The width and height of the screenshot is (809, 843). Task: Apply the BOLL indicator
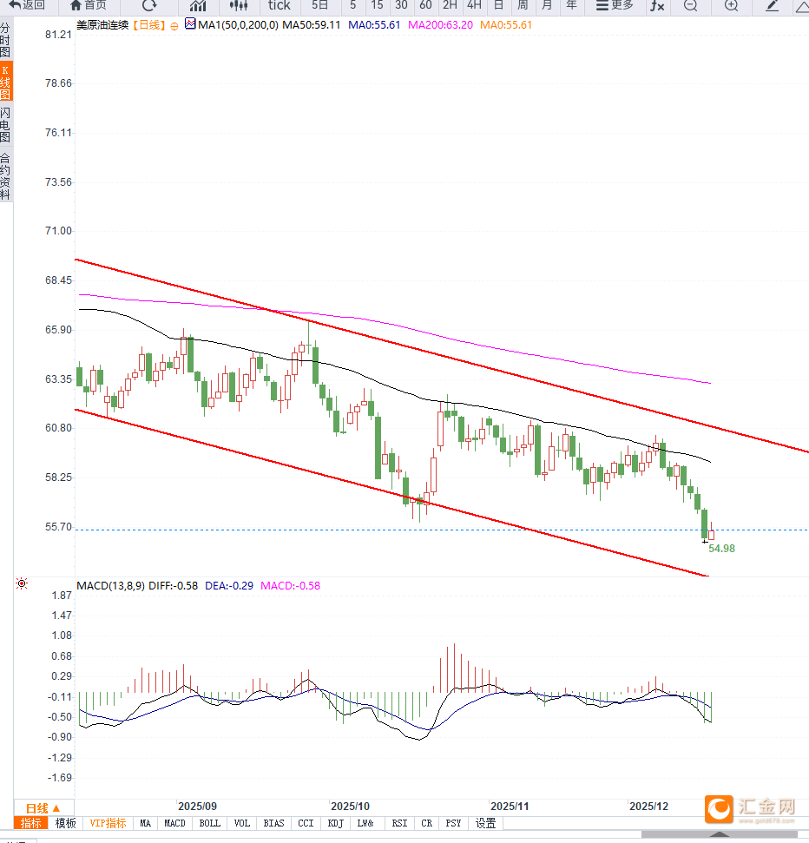(x=210, y=823)
